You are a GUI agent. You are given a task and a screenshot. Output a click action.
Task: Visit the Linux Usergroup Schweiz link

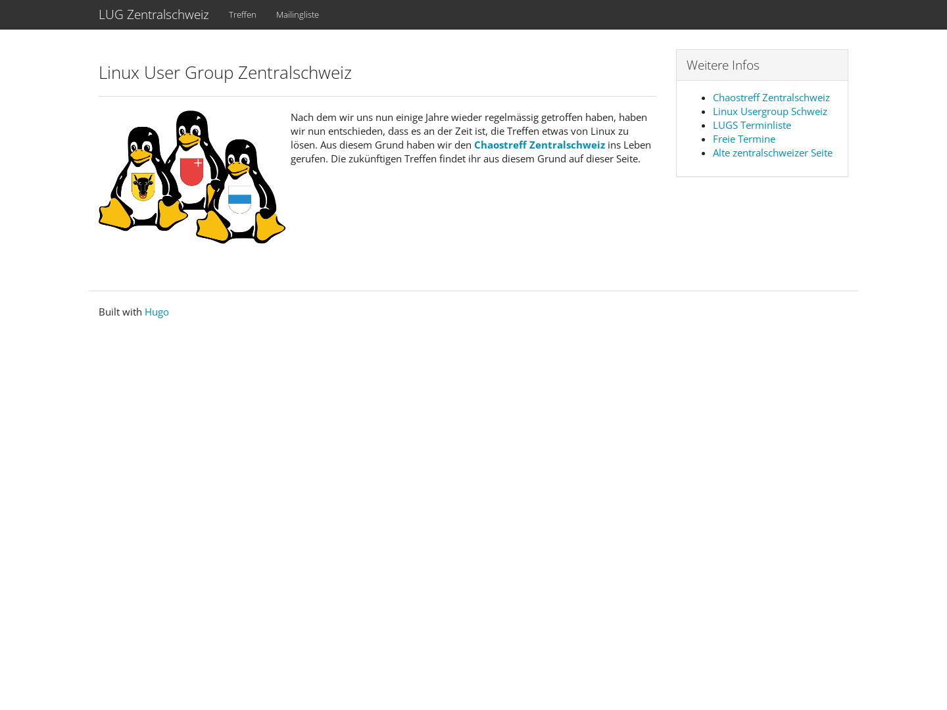[x=770, y=111]
